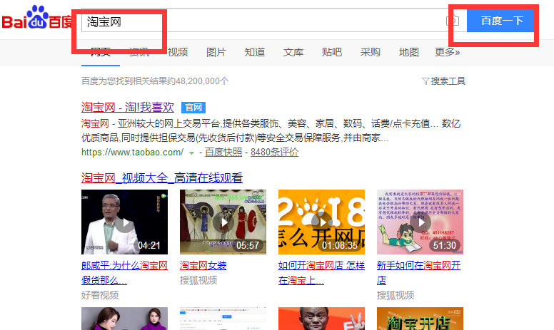Click the Baidu logo
Viewport: 554px width, 330px height.
tap(36, 18)
